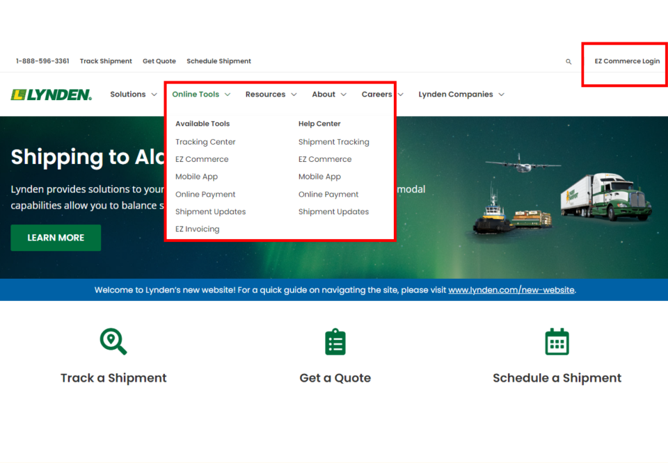668x463 pixels.
Task: Click Track Shipment in the top bar
Action: [106, 61]
